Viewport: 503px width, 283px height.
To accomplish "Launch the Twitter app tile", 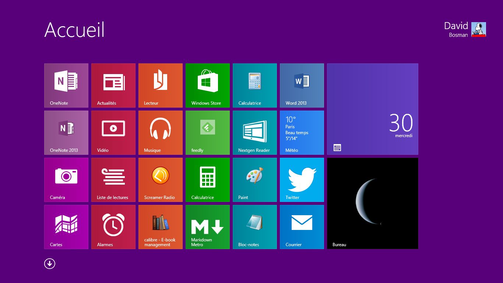I will tap(302, 180).
